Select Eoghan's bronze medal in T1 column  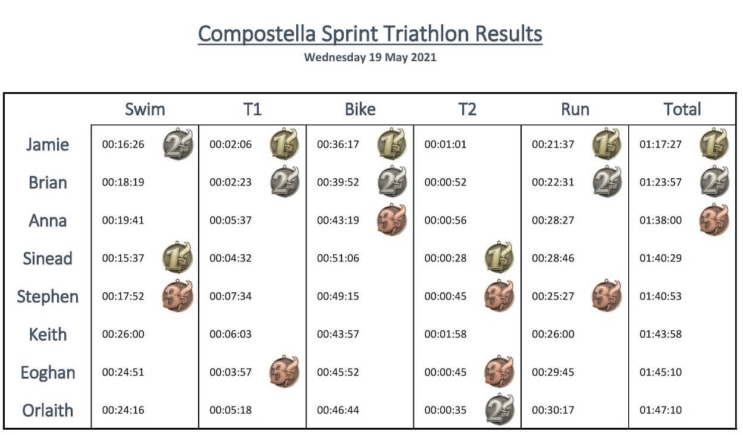285,373
